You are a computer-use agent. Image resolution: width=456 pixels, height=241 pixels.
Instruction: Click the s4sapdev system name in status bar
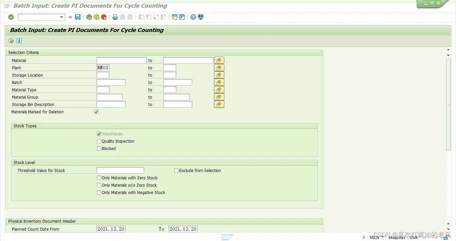397,237
